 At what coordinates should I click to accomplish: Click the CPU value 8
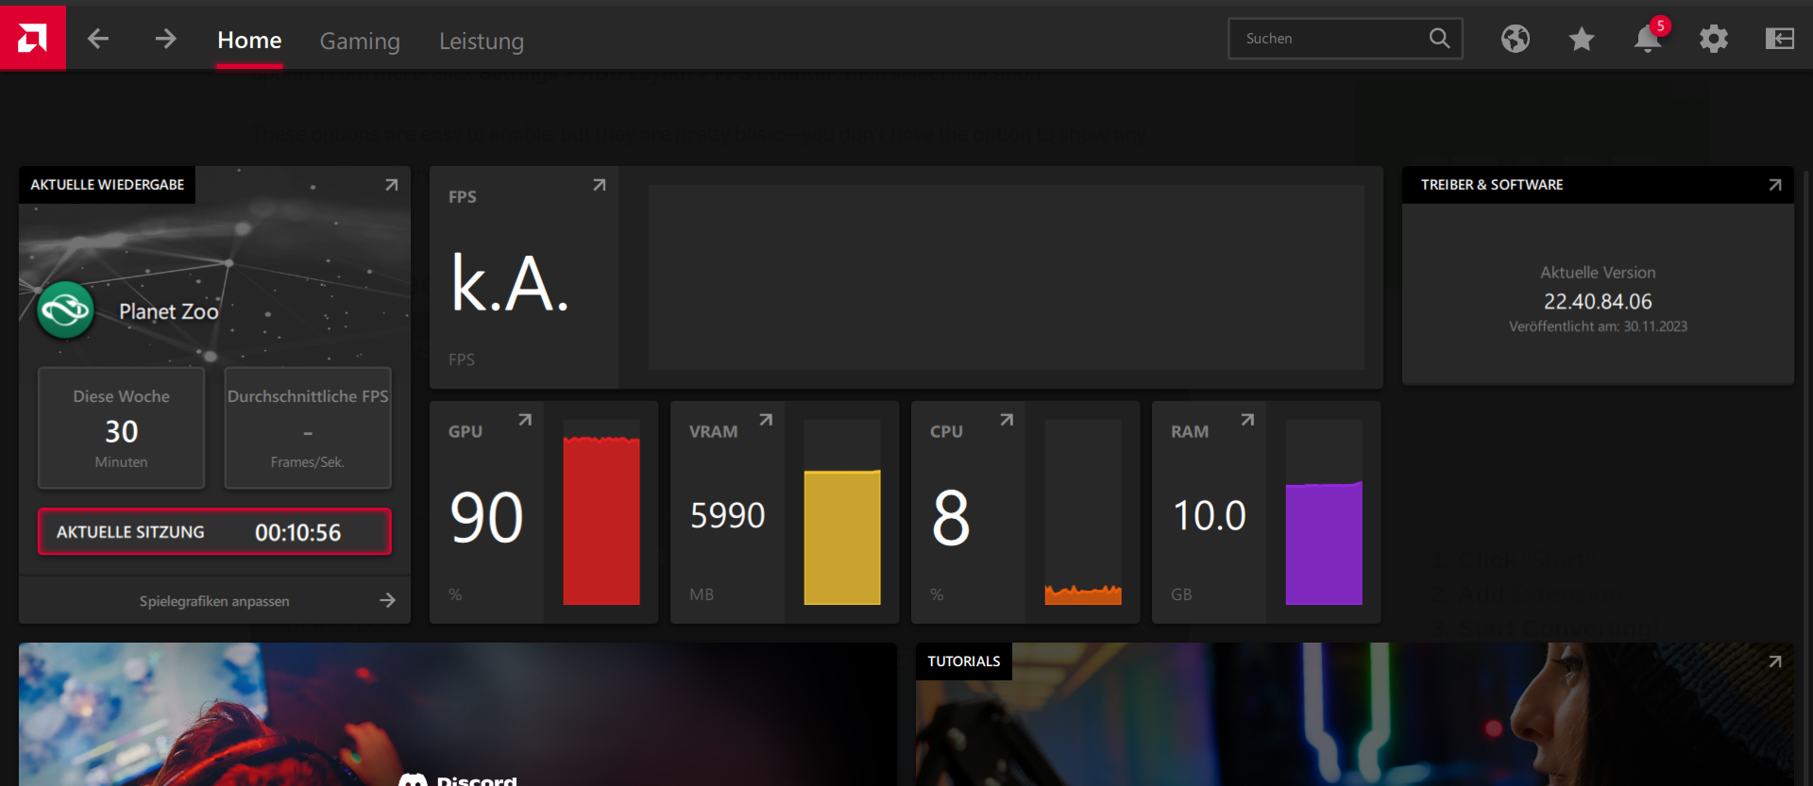click(x=951, y=517)
